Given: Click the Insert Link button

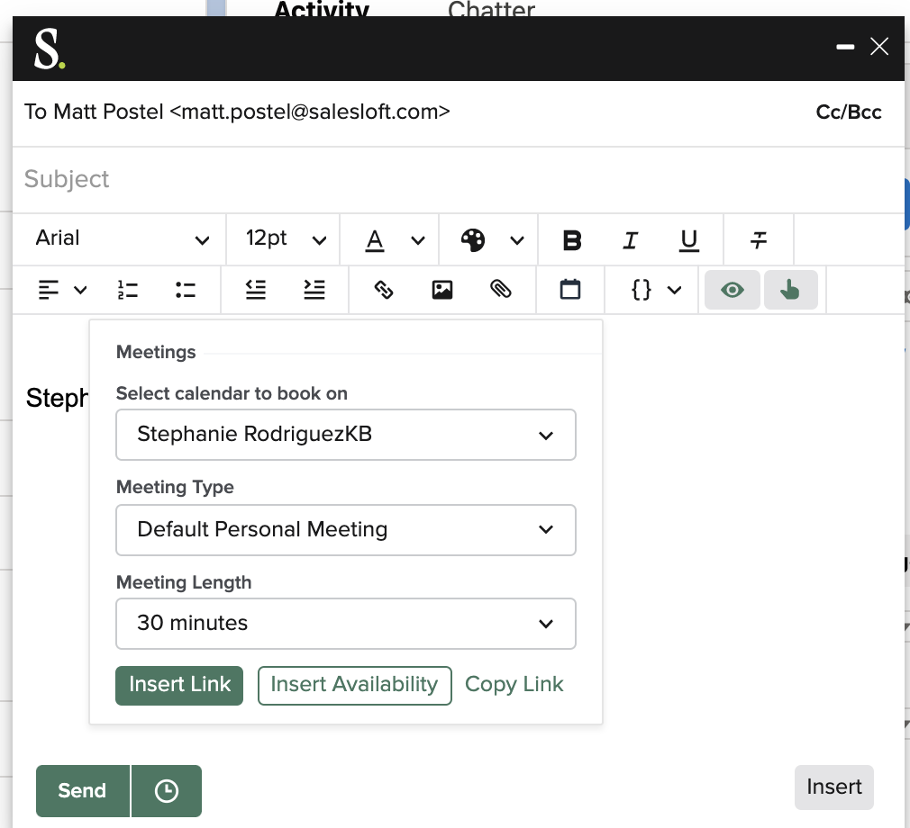Looking at the screenshot, I should [x=179, y=686].
